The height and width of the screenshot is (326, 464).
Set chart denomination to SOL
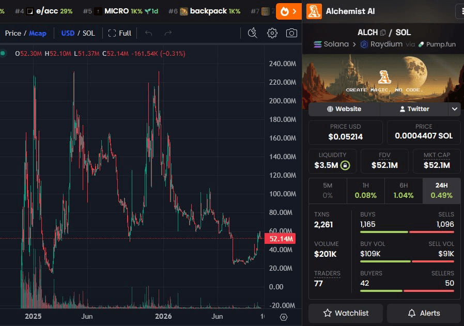click(x=89, y=33)
